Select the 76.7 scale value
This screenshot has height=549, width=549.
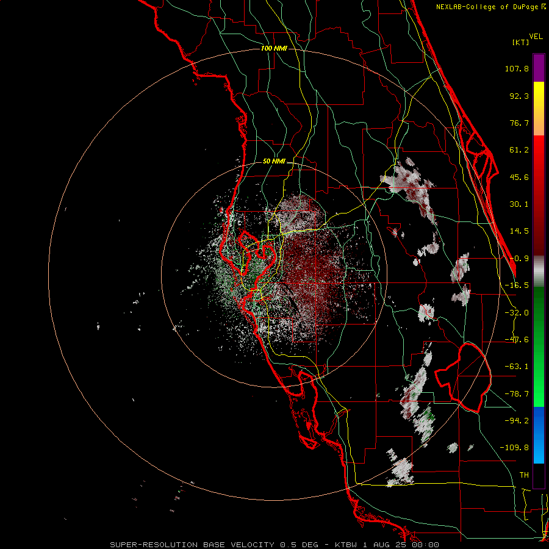pyautogui.click(x=519, y=123)
